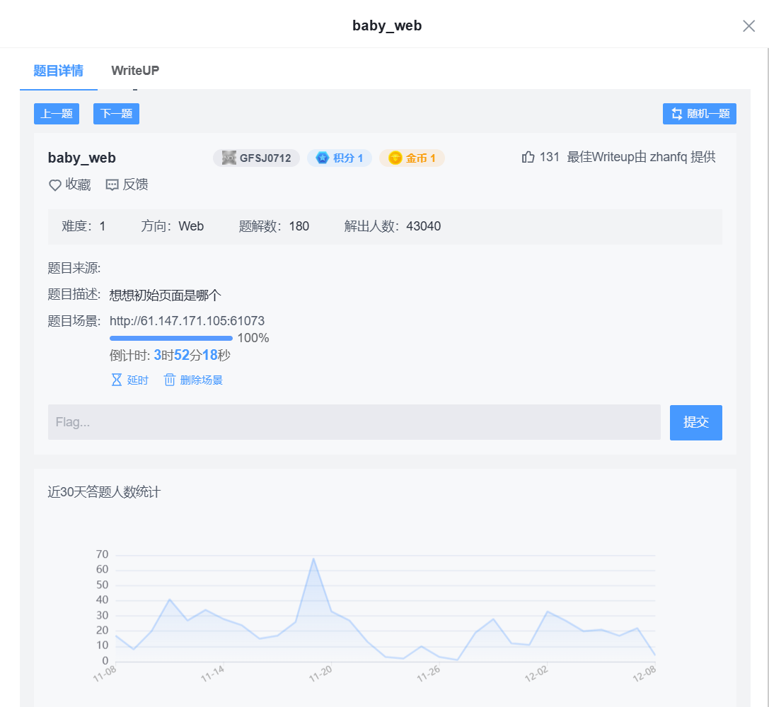Open scenario URL http://61.147.171.105:61073
Image resolution: width=769 pixels, height=707 pixels.
[187, 321]
